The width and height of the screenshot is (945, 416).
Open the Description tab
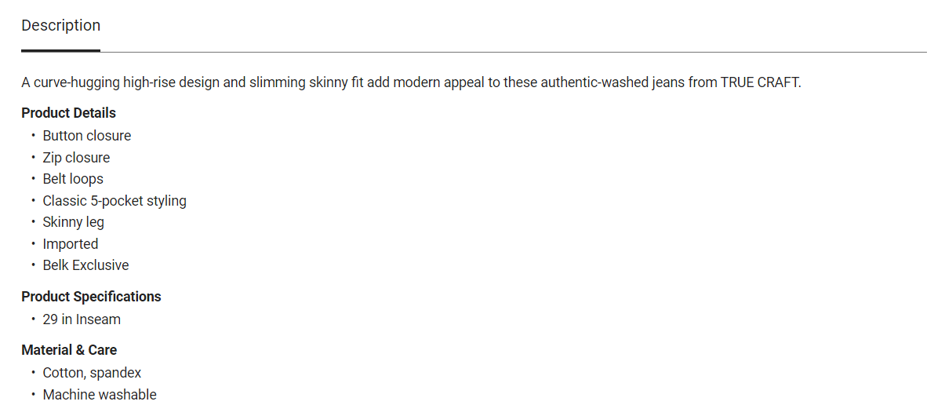tap(60, 25)
